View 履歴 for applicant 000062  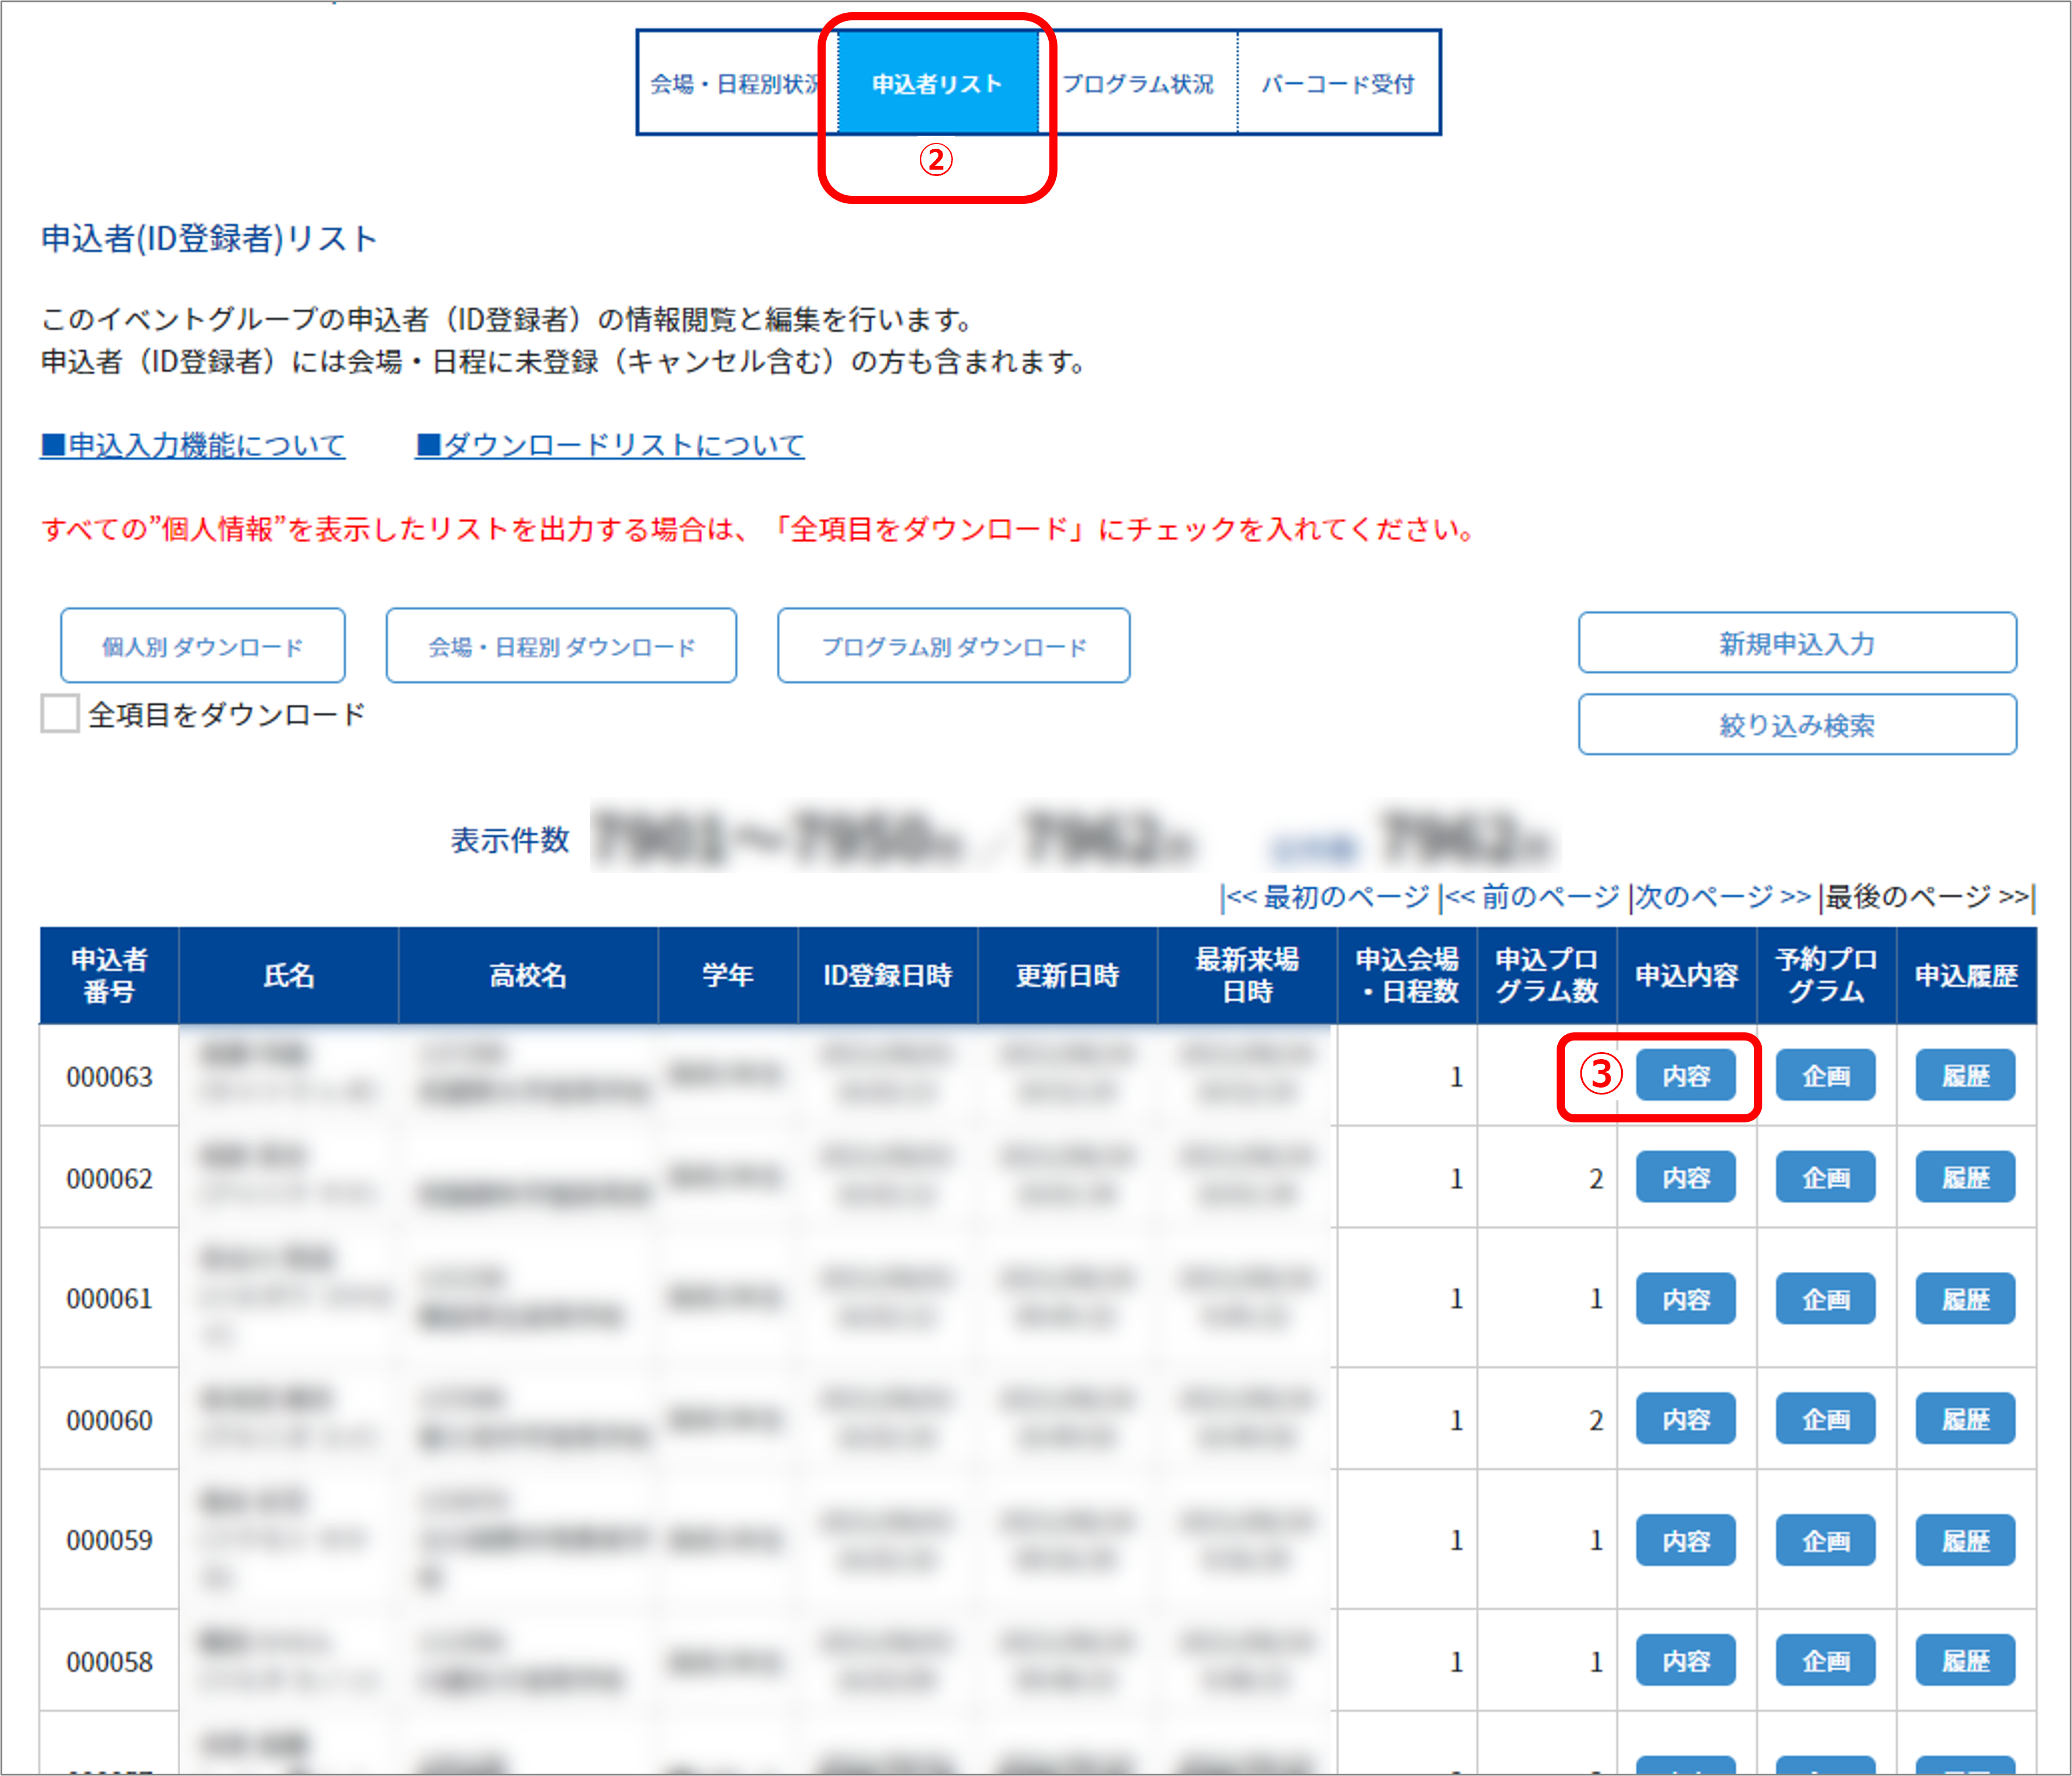point(1966,1178)
